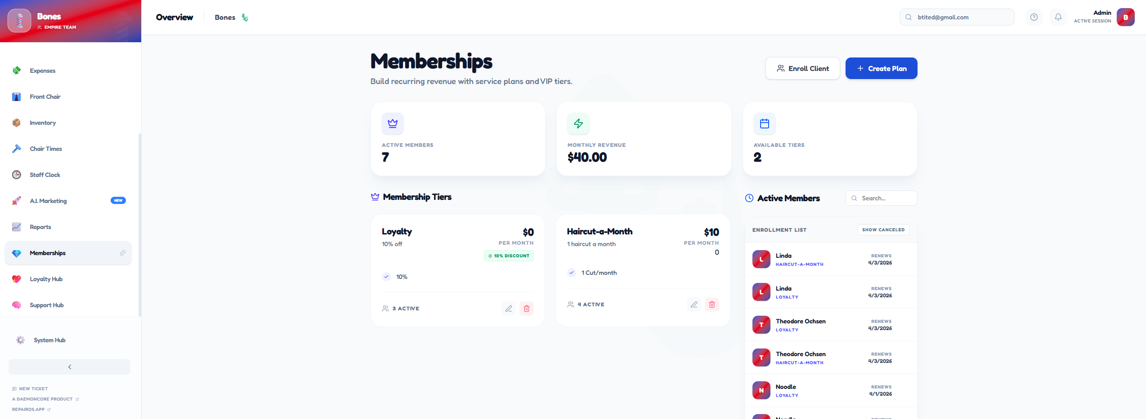Open Inventory via its box icon
Viewport: 1146px width, 419px height.
point(17,123)
